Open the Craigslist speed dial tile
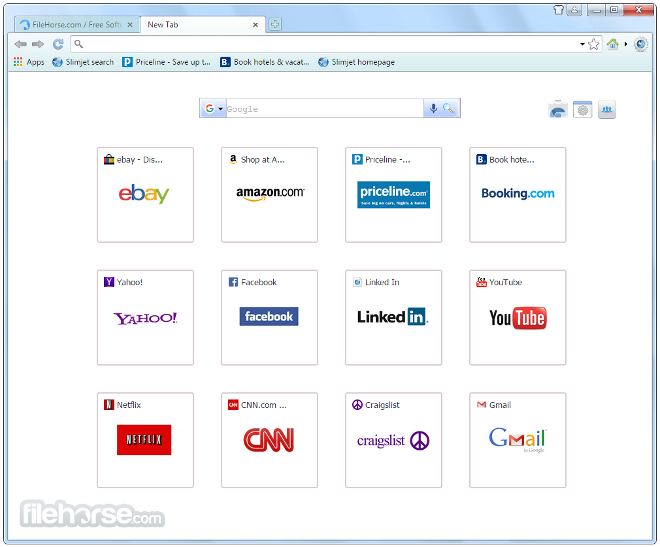Viewport: 660px width, 547px height. [x=393, y=440]
